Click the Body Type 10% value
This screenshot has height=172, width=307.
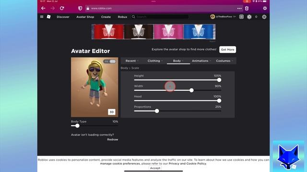click(115, 121)
